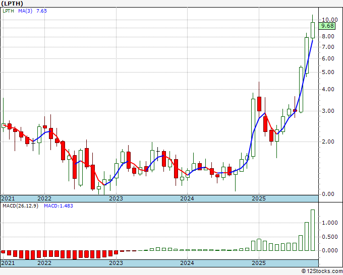Click the LPTH legend label

pyautogui.click(x=8, y=11)
